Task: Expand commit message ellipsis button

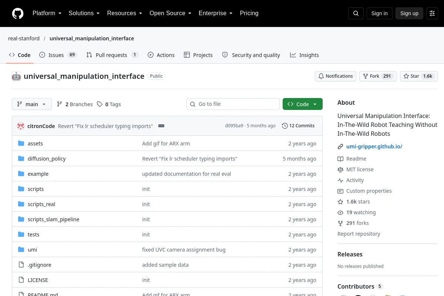Action: pyautogui.click(x=161, y=126)
